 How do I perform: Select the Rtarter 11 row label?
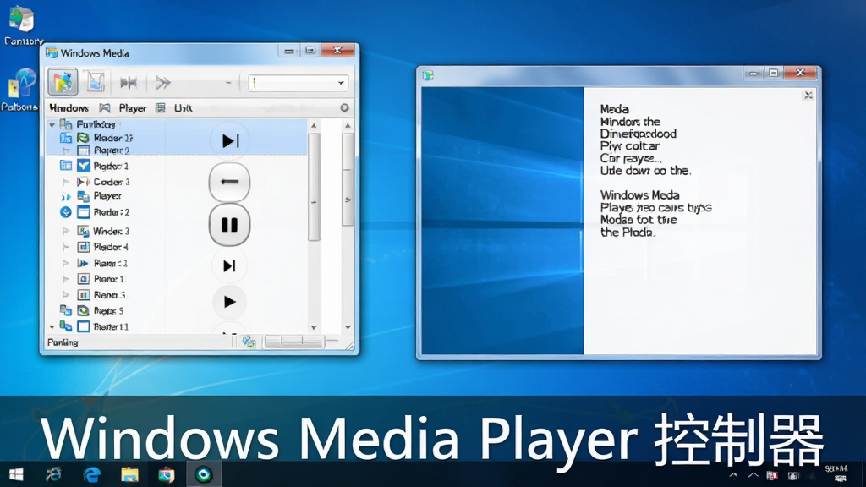point(111,326)
